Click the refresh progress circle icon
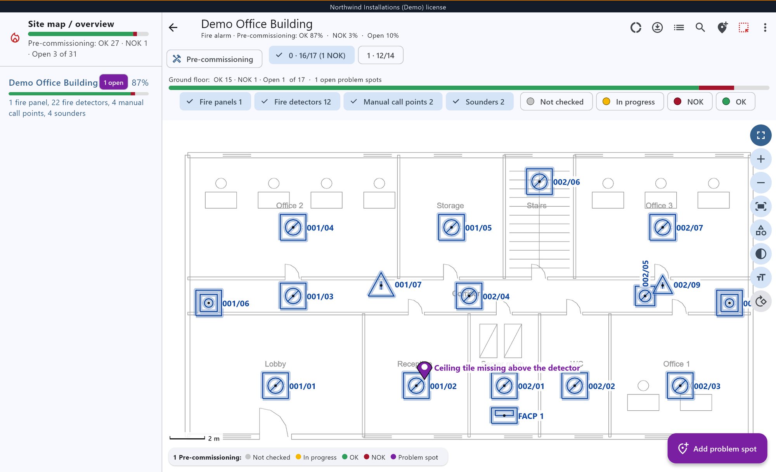The height and width of the screenshot is (472, 776). pyautogui.click(x=636, y=28)
